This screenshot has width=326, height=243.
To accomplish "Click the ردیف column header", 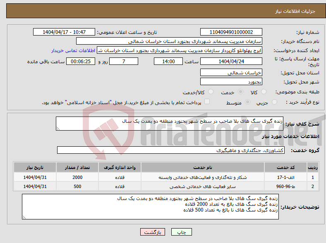I will (313, 167).
